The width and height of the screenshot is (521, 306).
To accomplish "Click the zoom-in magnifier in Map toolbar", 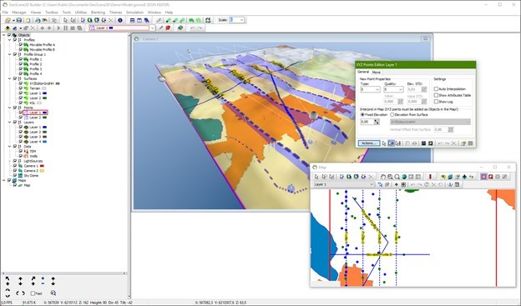I will 390,177.
